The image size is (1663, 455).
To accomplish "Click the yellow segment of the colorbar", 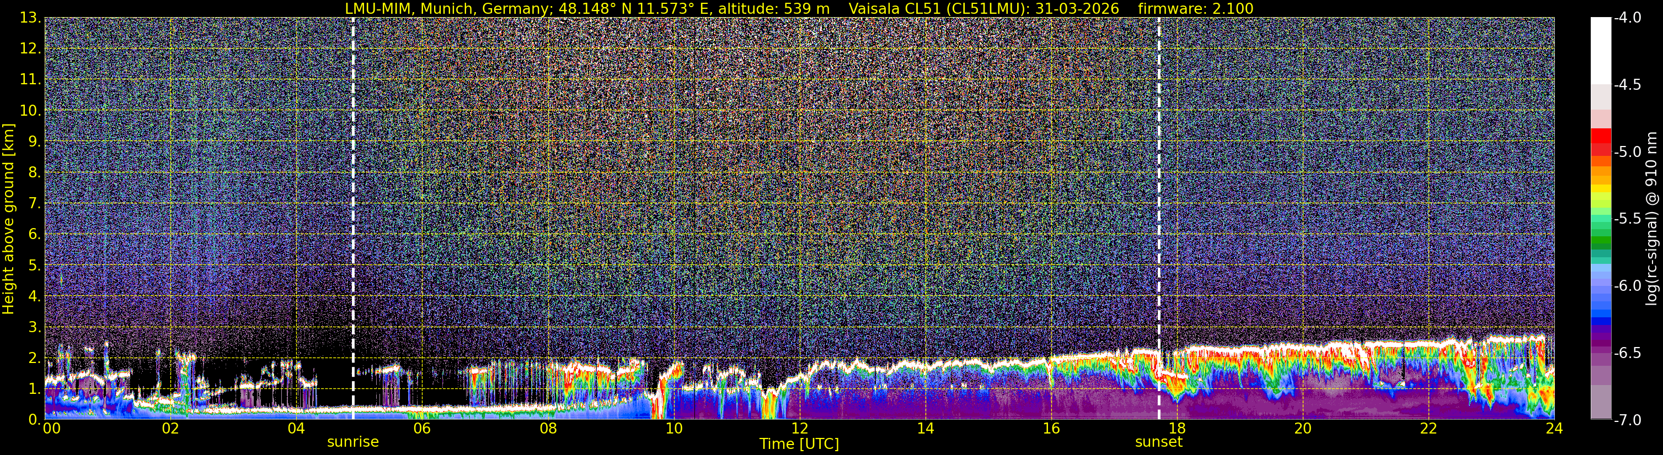I will click(x=1601, y=189).
